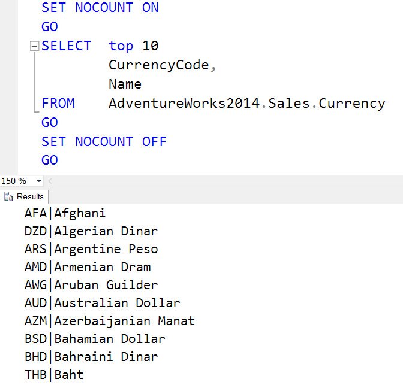Click the Results tab grid icon
Screen dimensions: 403x385
click(8, 197)
